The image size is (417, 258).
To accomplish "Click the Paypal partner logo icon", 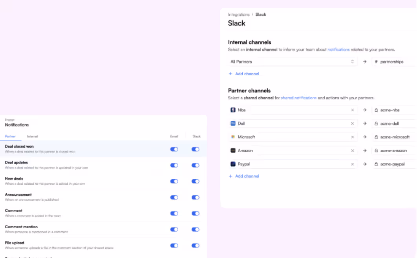I will pos(233,164).
